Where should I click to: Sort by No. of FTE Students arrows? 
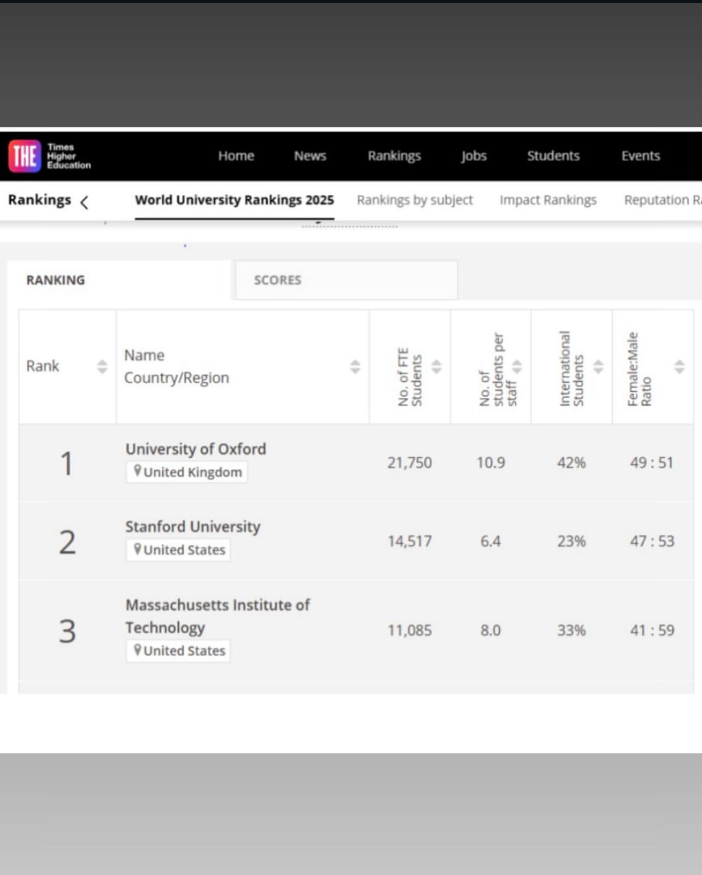pyautogui.click(x=436, y=366)
